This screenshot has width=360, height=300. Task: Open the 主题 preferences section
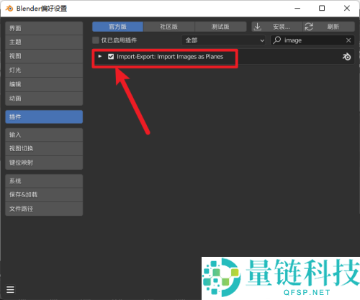(44, 42)
